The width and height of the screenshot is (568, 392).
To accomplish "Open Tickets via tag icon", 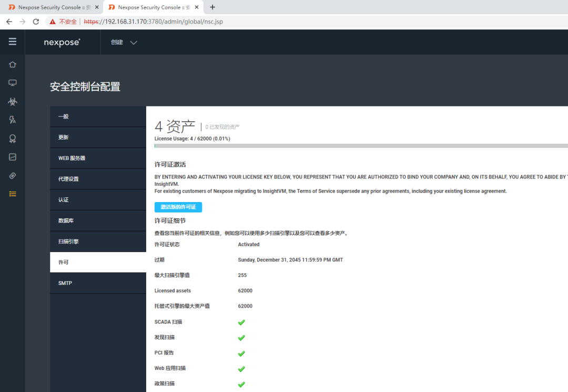I will coord(12,176).
